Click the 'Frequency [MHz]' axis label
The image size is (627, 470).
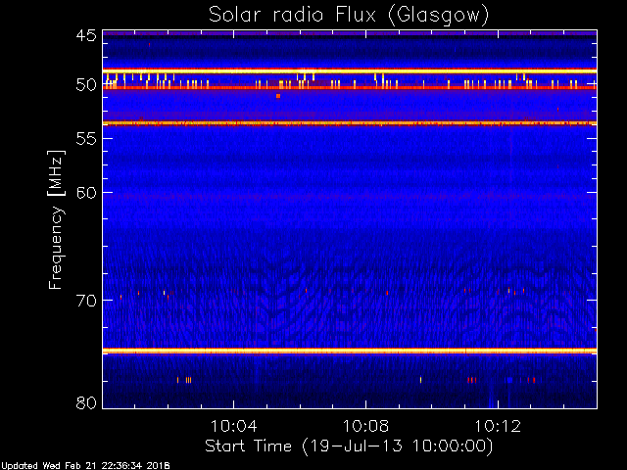(56, 219)
